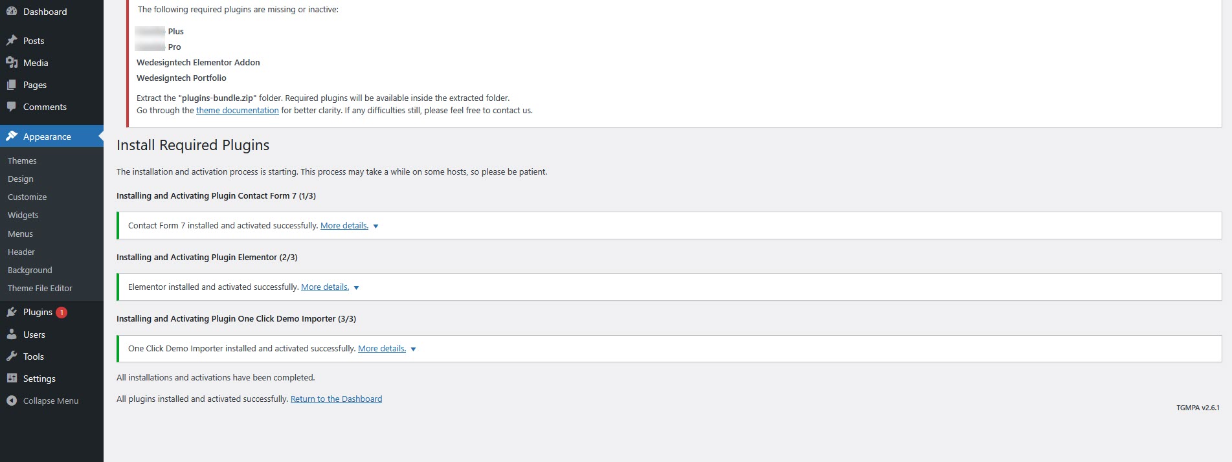The image size is (1232, 462).
Task: Open the theme documentation link
Action: pos(237,111)
